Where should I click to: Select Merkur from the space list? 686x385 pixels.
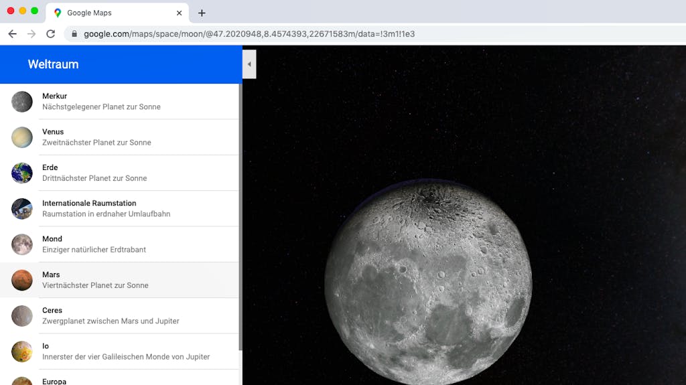(119, 102)
